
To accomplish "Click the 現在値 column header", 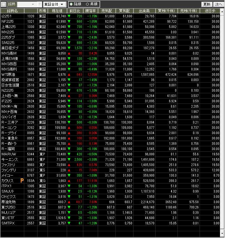I will 56,11.
